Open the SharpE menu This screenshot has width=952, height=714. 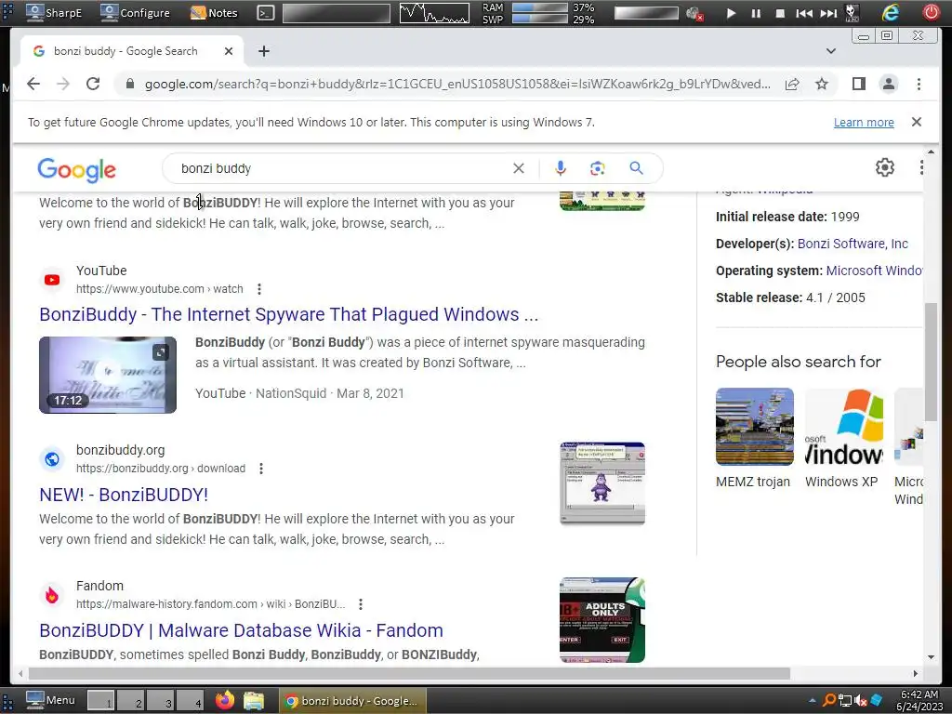(53, 13)
